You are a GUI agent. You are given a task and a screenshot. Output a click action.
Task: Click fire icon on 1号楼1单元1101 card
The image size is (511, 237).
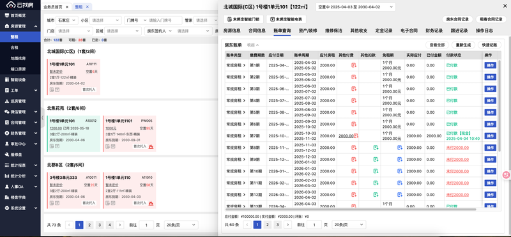tap(151, 146)
